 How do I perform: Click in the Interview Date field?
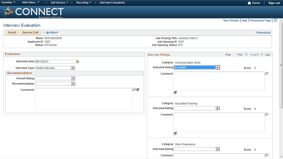pyautogui.click(x=55, y=62)
